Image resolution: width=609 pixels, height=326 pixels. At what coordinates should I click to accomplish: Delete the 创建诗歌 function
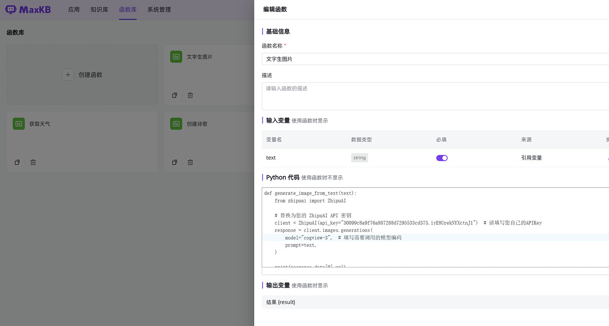click(x=190, y=162)
